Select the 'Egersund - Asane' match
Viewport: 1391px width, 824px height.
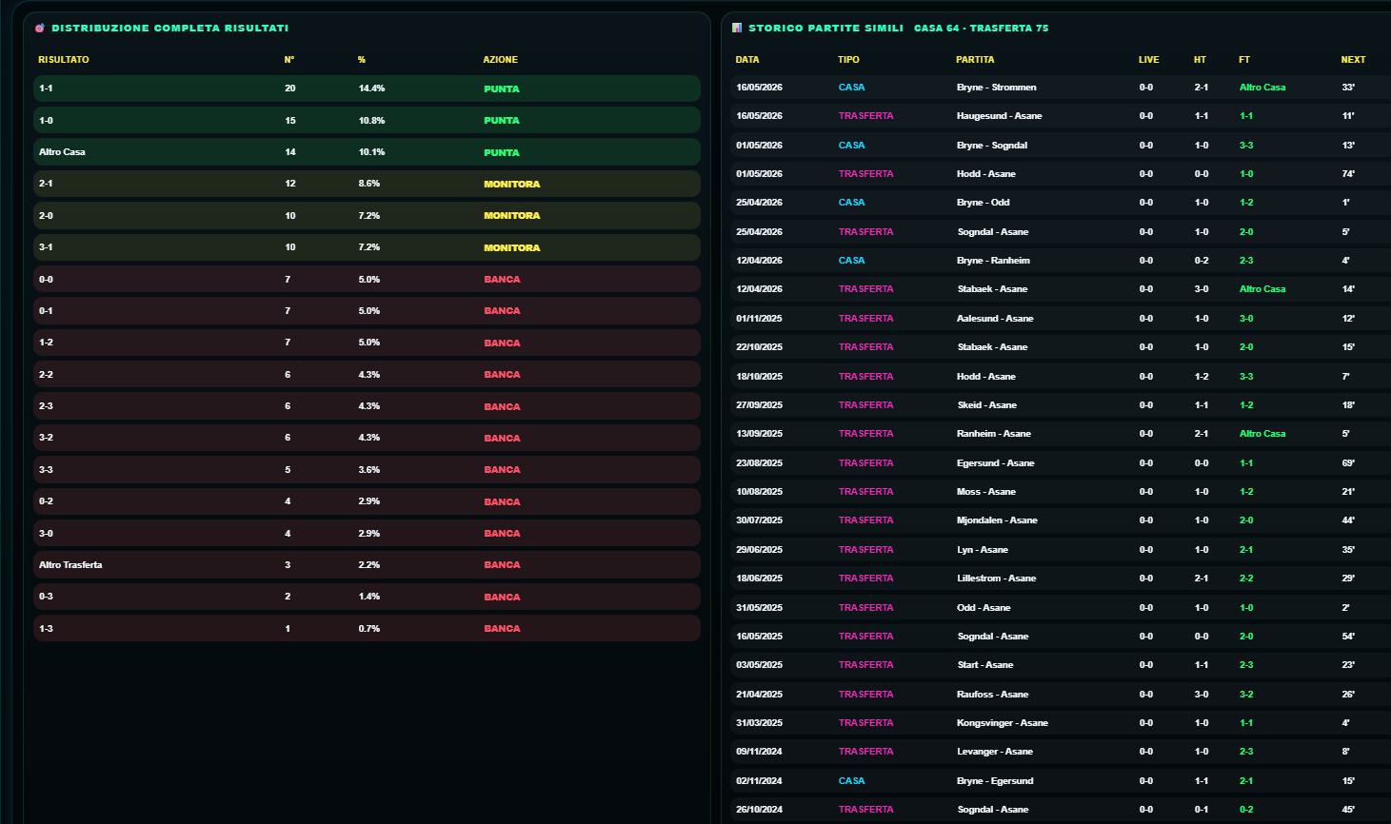995,463
